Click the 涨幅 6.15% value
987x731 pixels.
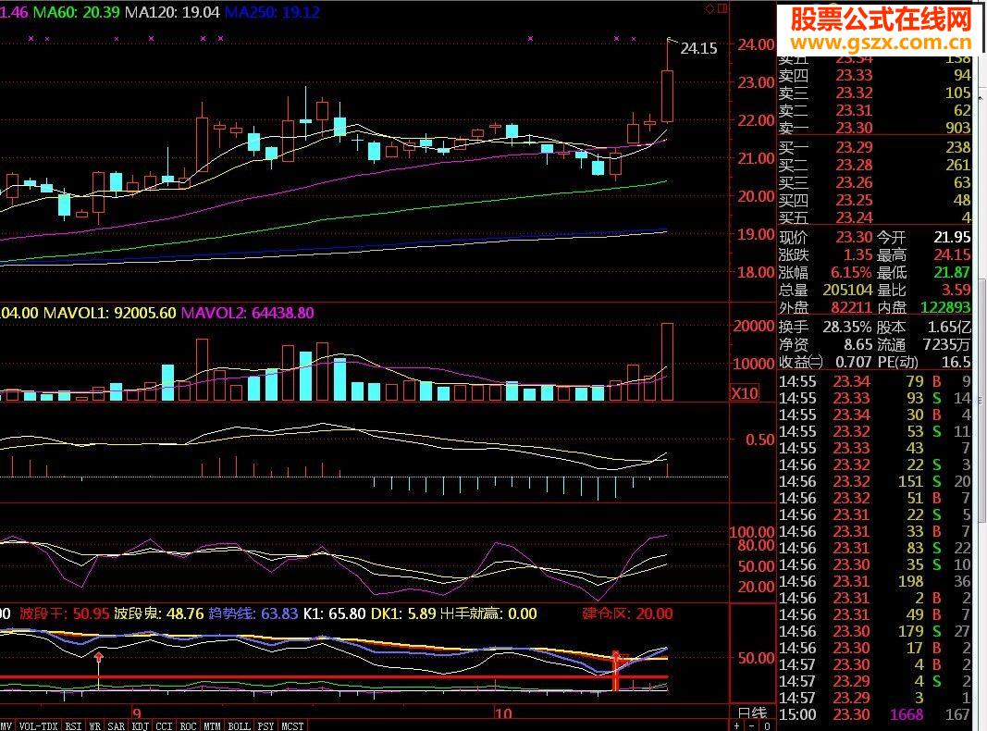click(x=851, y=273)
